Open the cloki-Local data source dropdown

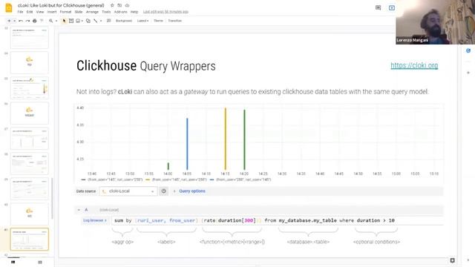[x=128, y=191]
